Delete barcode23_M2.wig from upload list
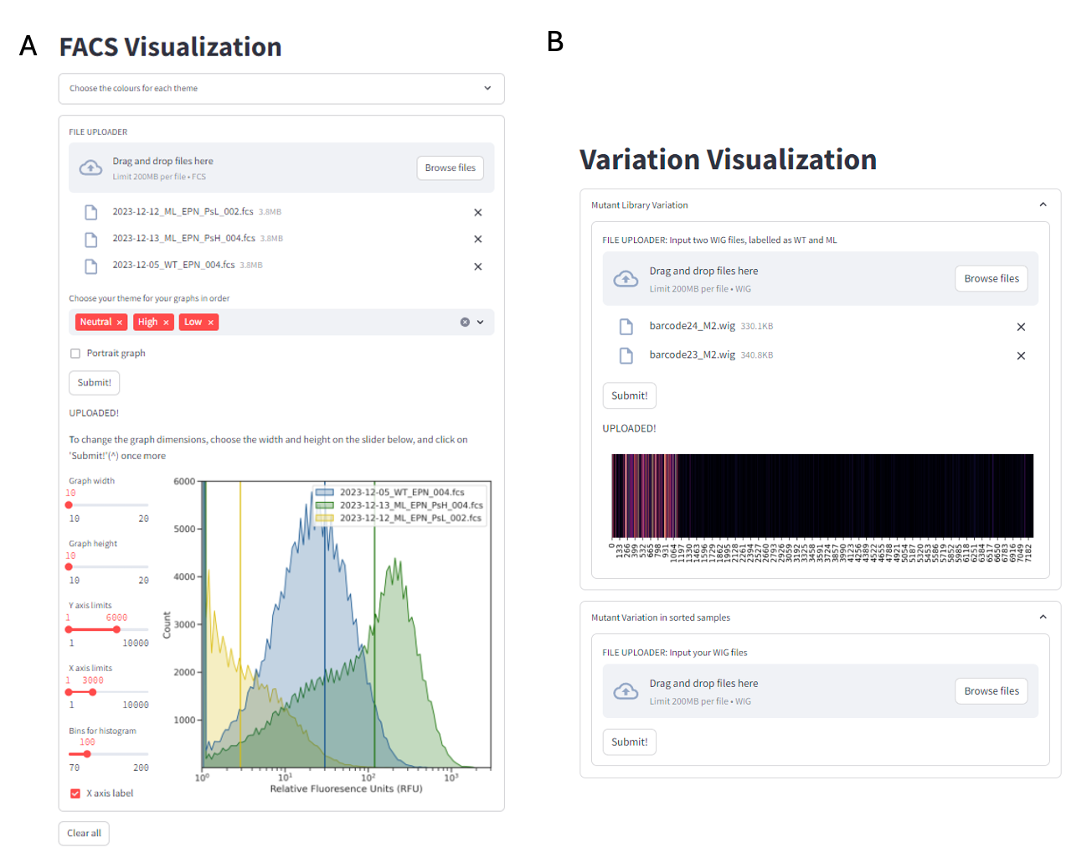Image resolution: width=1092 pixels, height=863 pixels. click(x=1021, y=356)
